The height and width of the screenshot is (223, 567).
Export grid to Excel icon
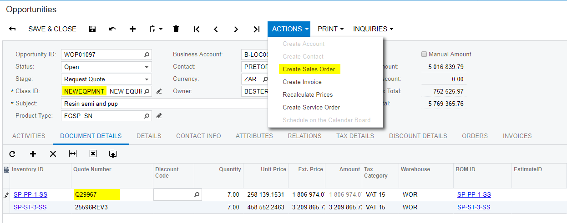pyautogui.click(x=93, y=154)
